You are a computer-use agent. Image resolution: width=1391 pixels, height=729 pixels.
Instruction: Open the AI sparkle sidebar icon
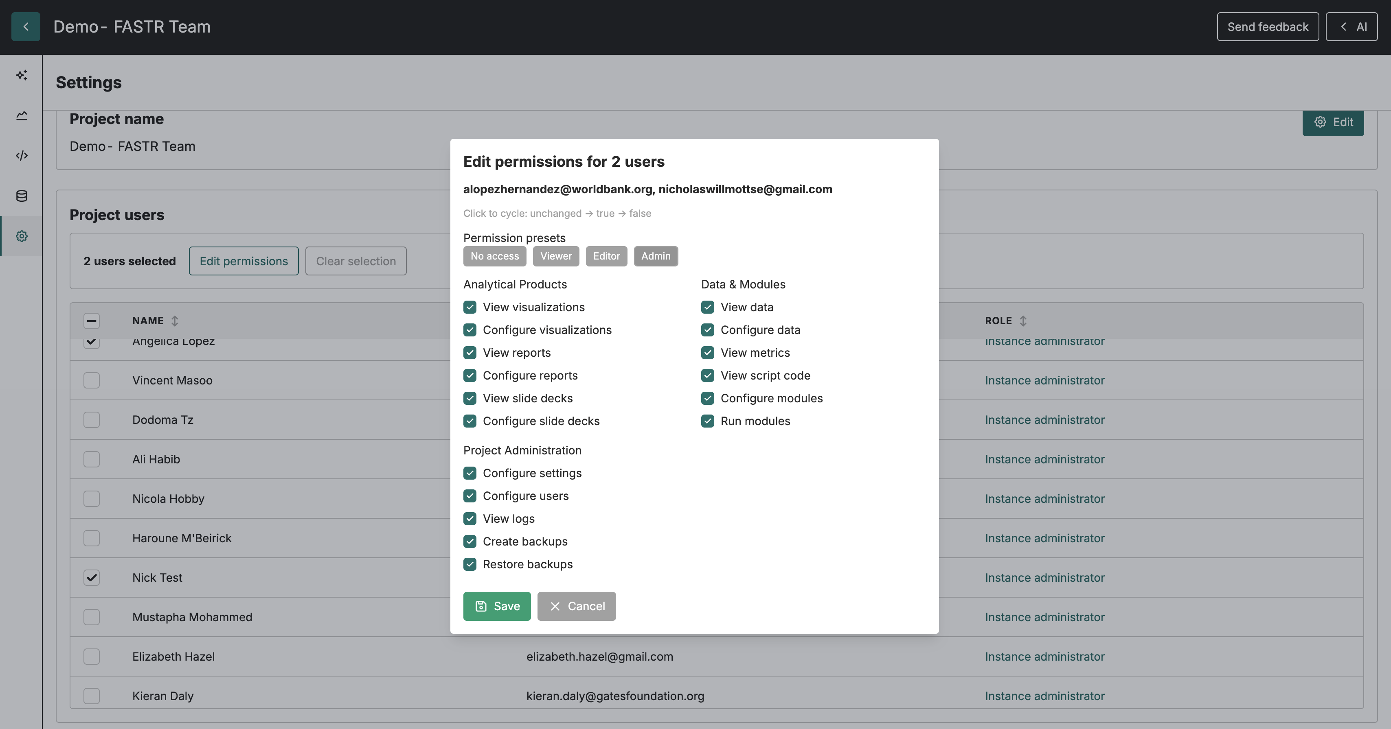click(x=22, y=75)
